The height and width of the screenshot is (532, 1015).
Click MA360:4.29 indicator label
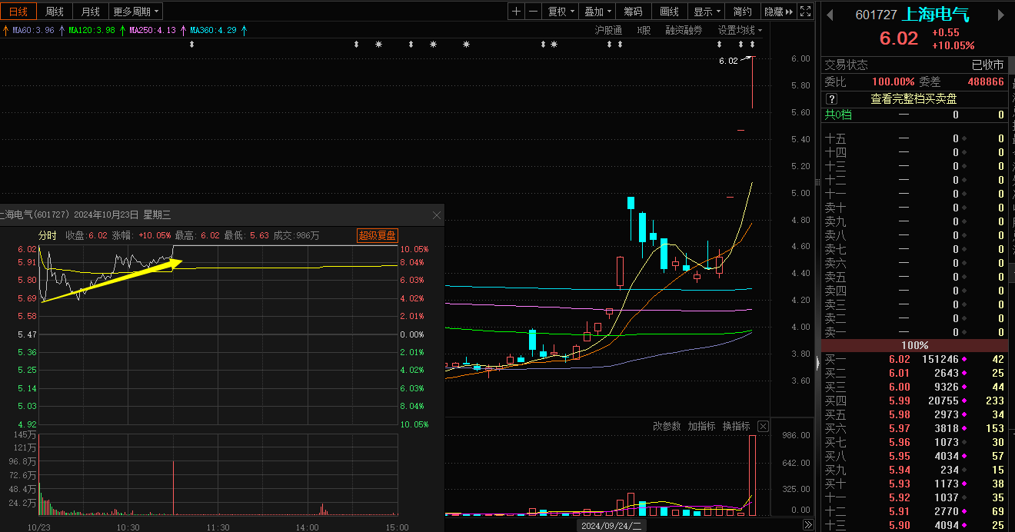click(x=213, y=30)
